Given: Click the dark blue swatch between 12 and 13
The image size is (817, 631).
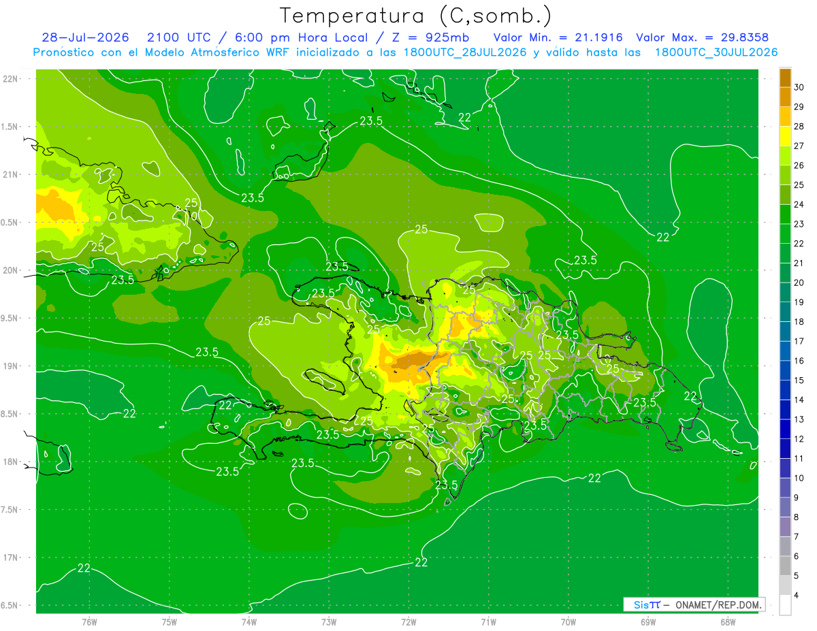Looking at the screenshot, I should pos(785,429).
